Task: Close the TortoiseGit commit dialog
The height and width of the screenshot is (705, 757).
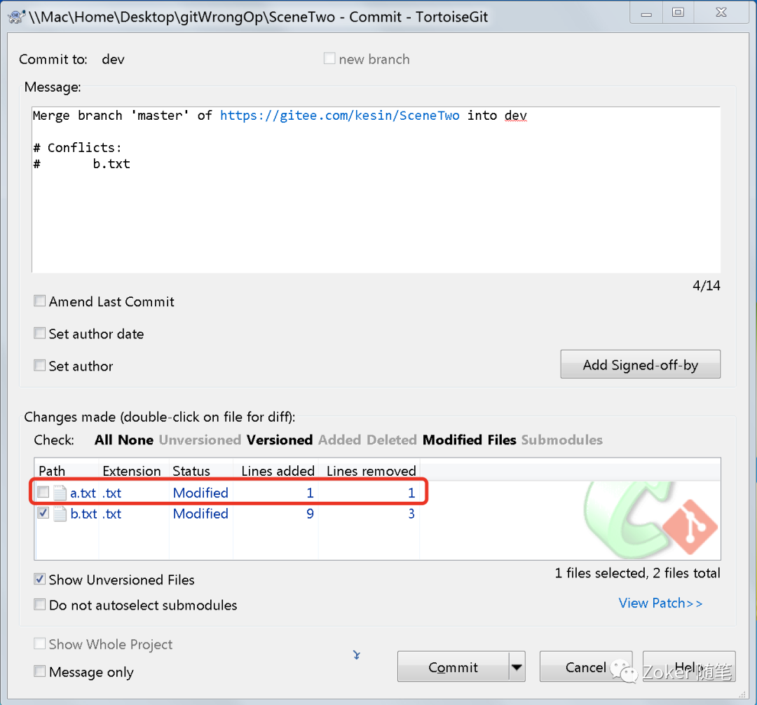Action: click(x=721, y=13)
